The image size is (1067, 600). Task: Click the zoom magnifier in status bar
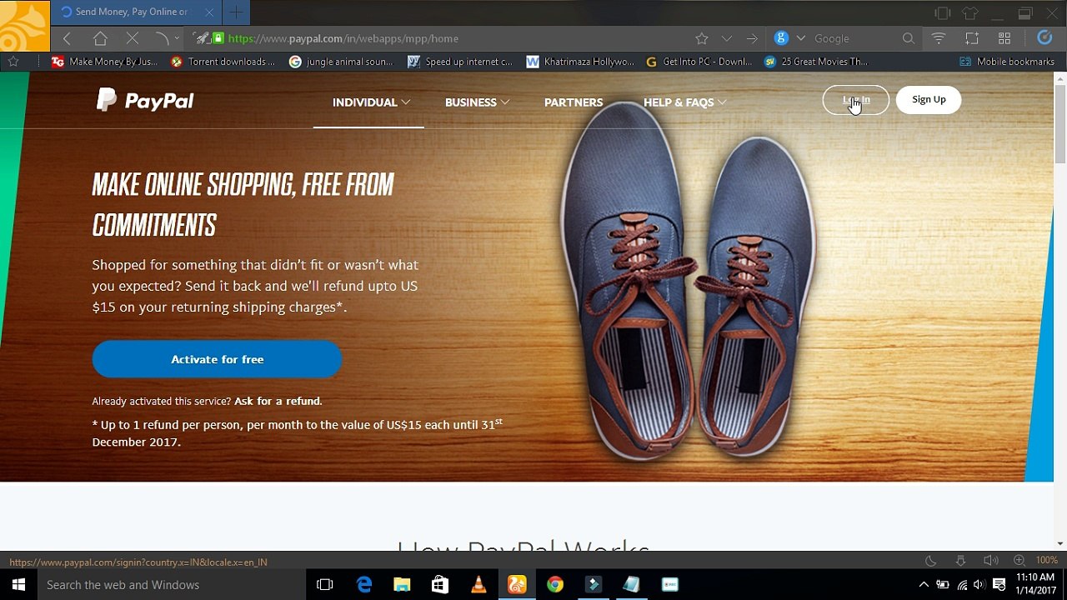[x=1019, y=561]
